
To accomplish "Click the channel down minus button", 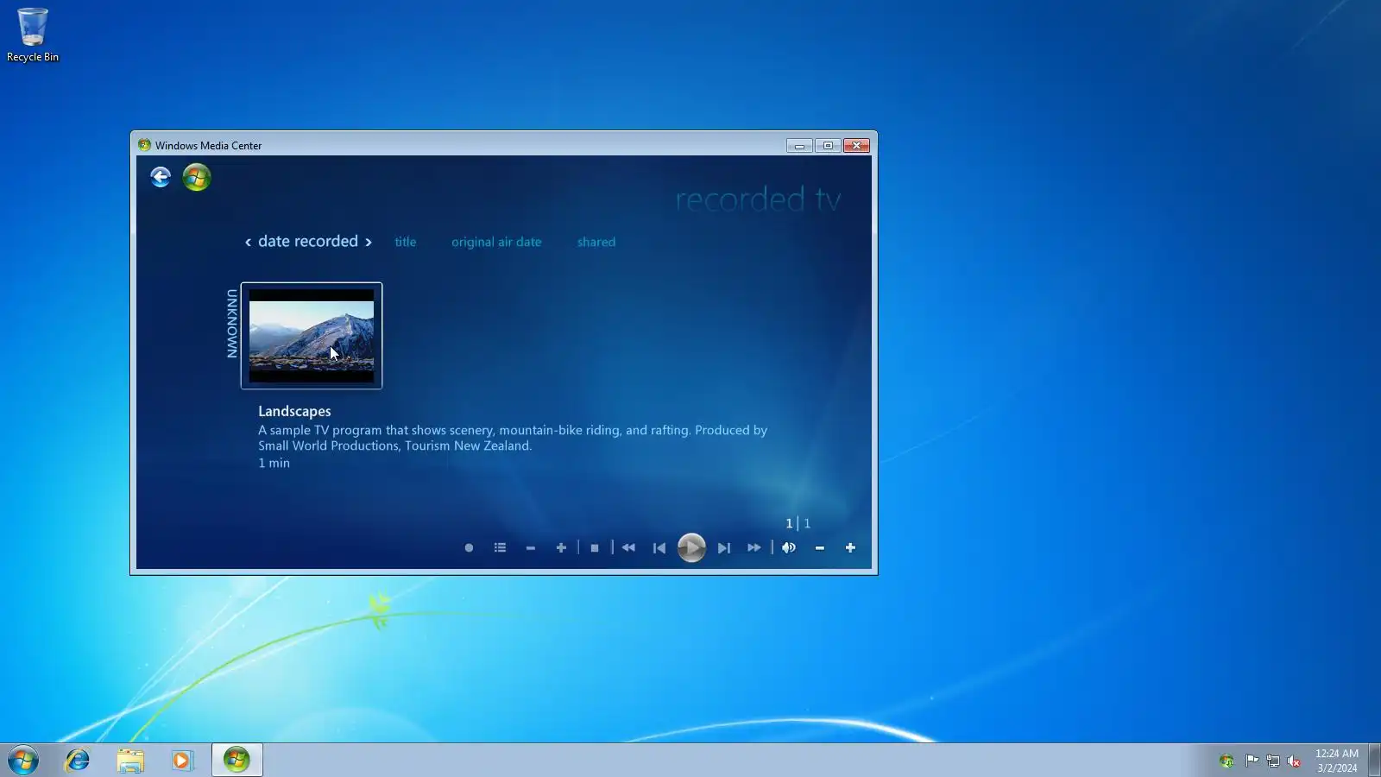I will point(531,548).
